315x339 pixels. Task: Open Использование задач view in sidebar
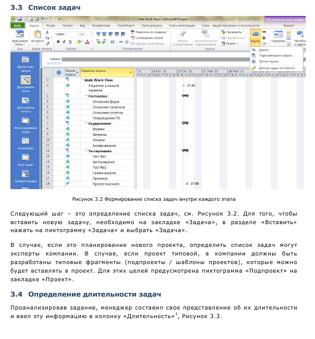(26, 125)
